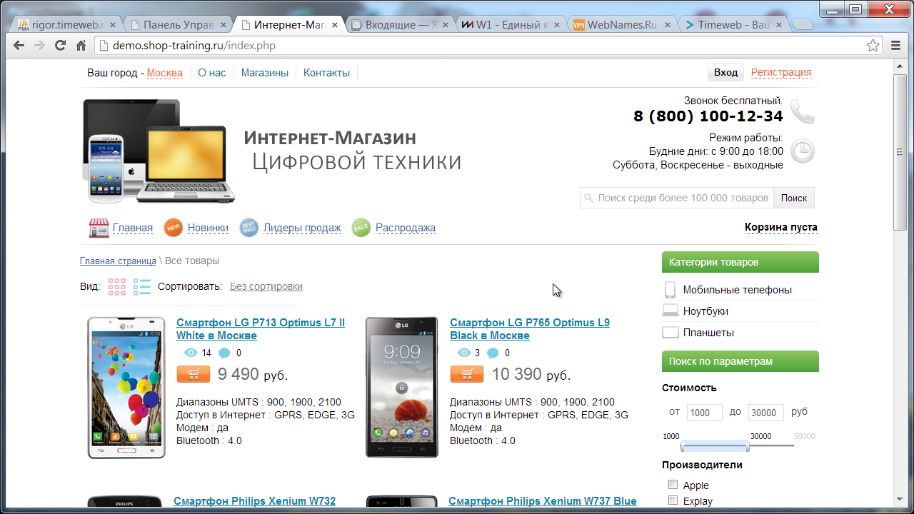Close the rigor.timeweb tab
This screenshot has height=514, width=914.
pyautogui.click(x=112, y=25)
